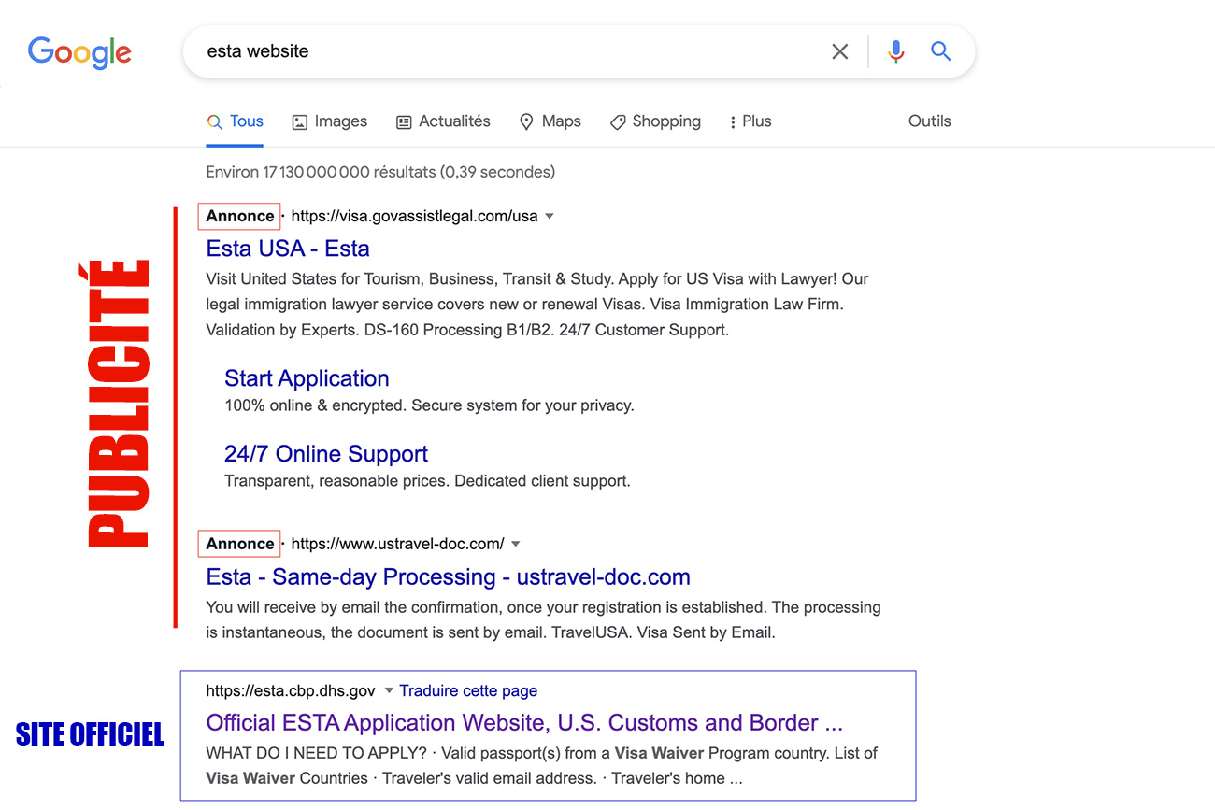Open the '24/7 Online Support' sitelink
The height and width of the screenshot is (810, 1215).
(x=326, y=454)
